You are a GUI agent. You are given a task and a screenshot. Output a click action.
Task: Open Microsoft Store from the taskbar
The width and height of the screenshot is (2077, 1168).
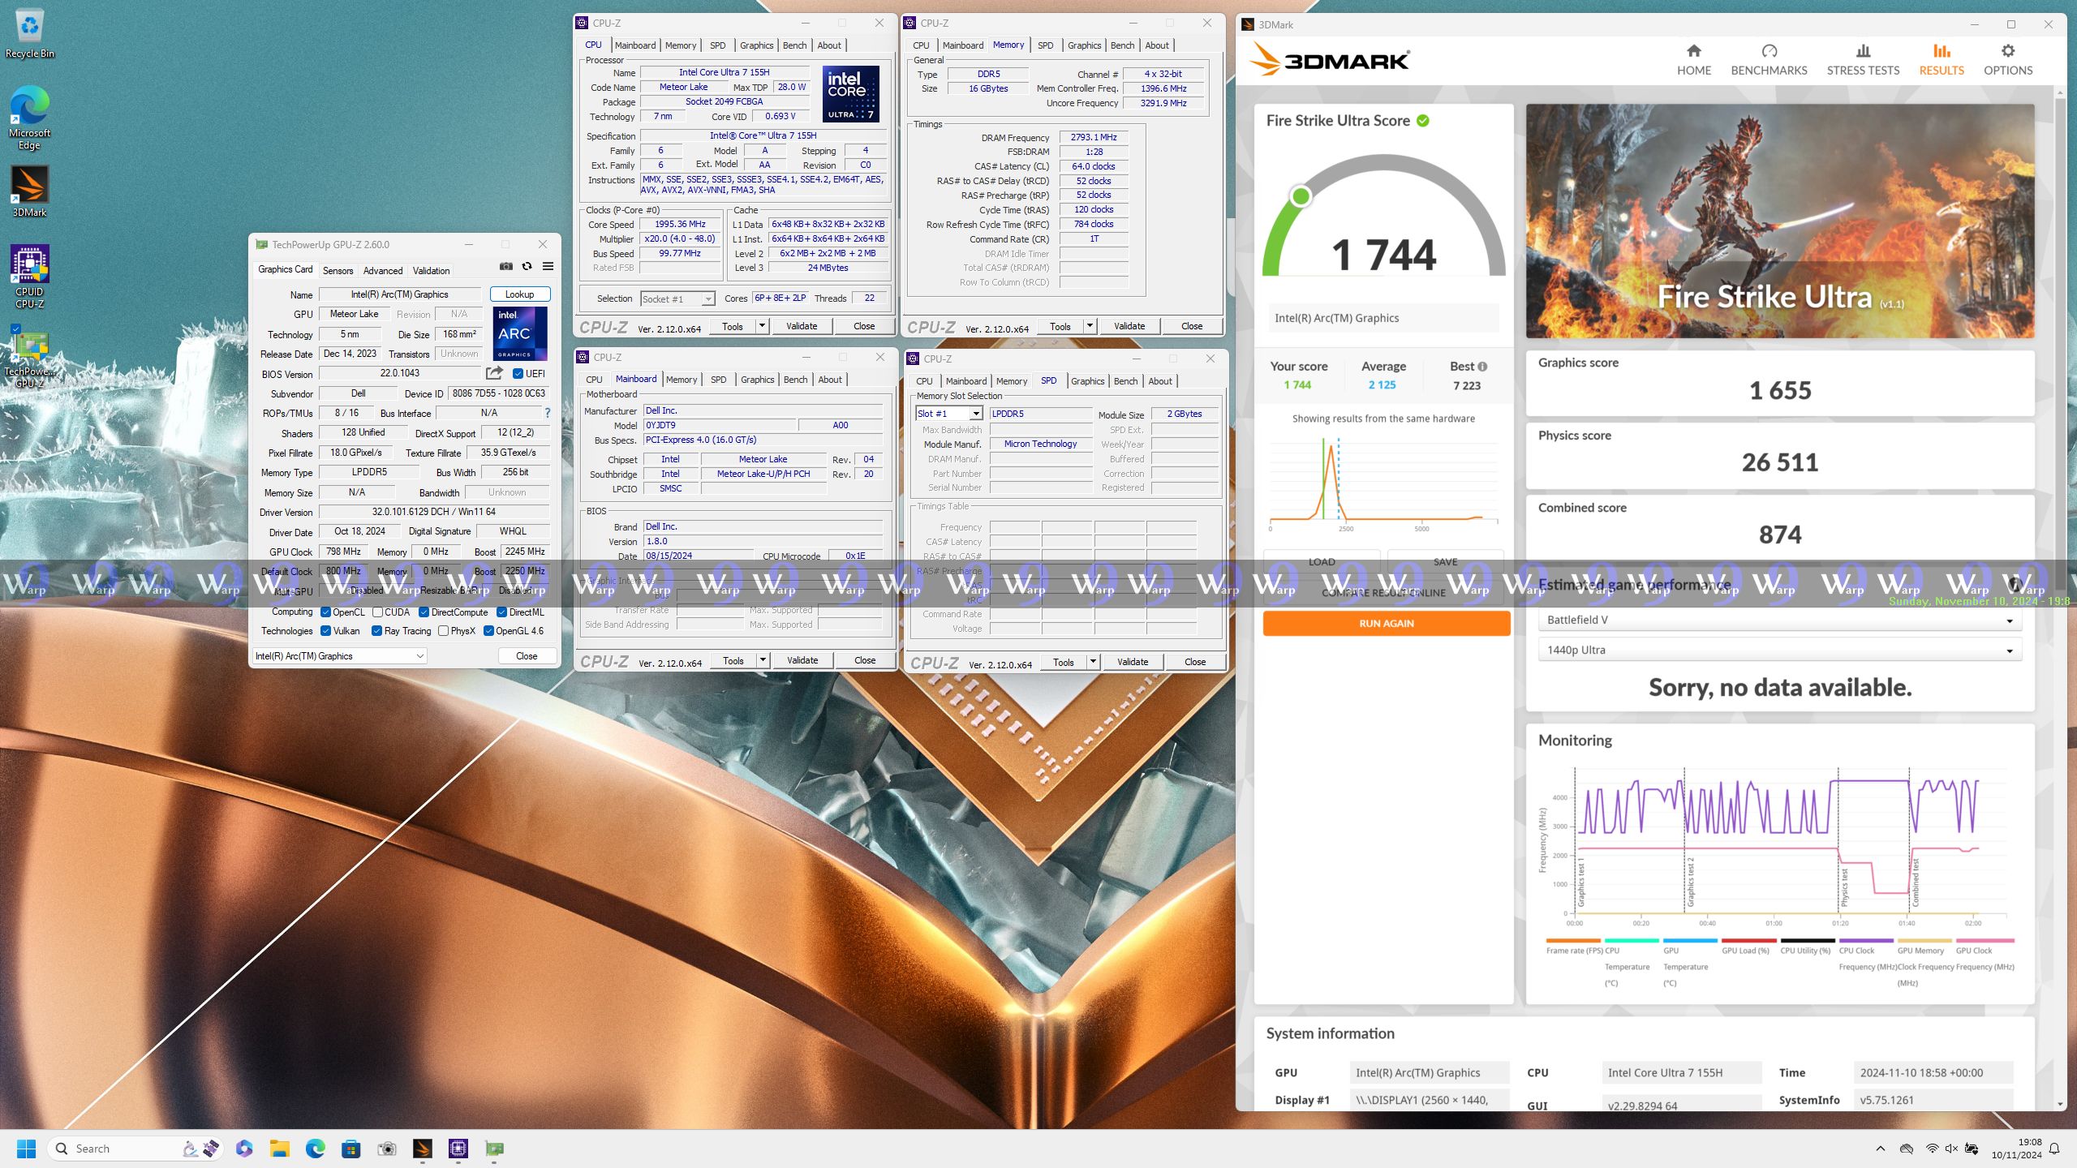(350, 1149)
